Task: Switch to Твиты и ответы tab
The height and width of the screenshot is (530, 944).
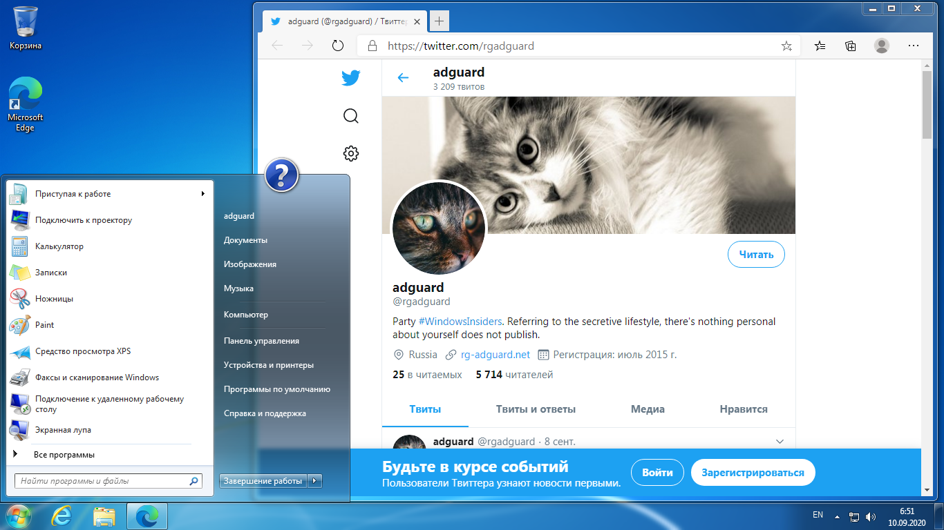Action: [x=536, y=409]
